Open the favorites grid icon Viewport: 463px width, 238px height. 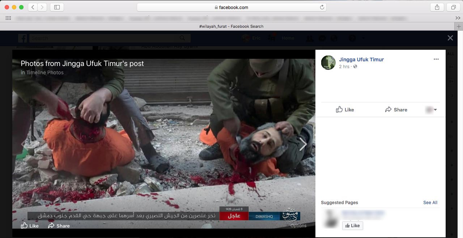pyautogui.click(x=8, y=18)
